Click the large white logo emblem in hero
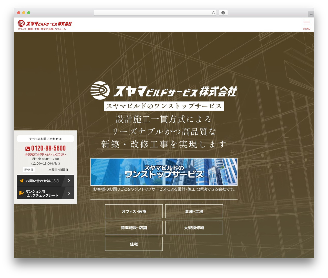The image size is (328, 278). [x=100, y=91]
